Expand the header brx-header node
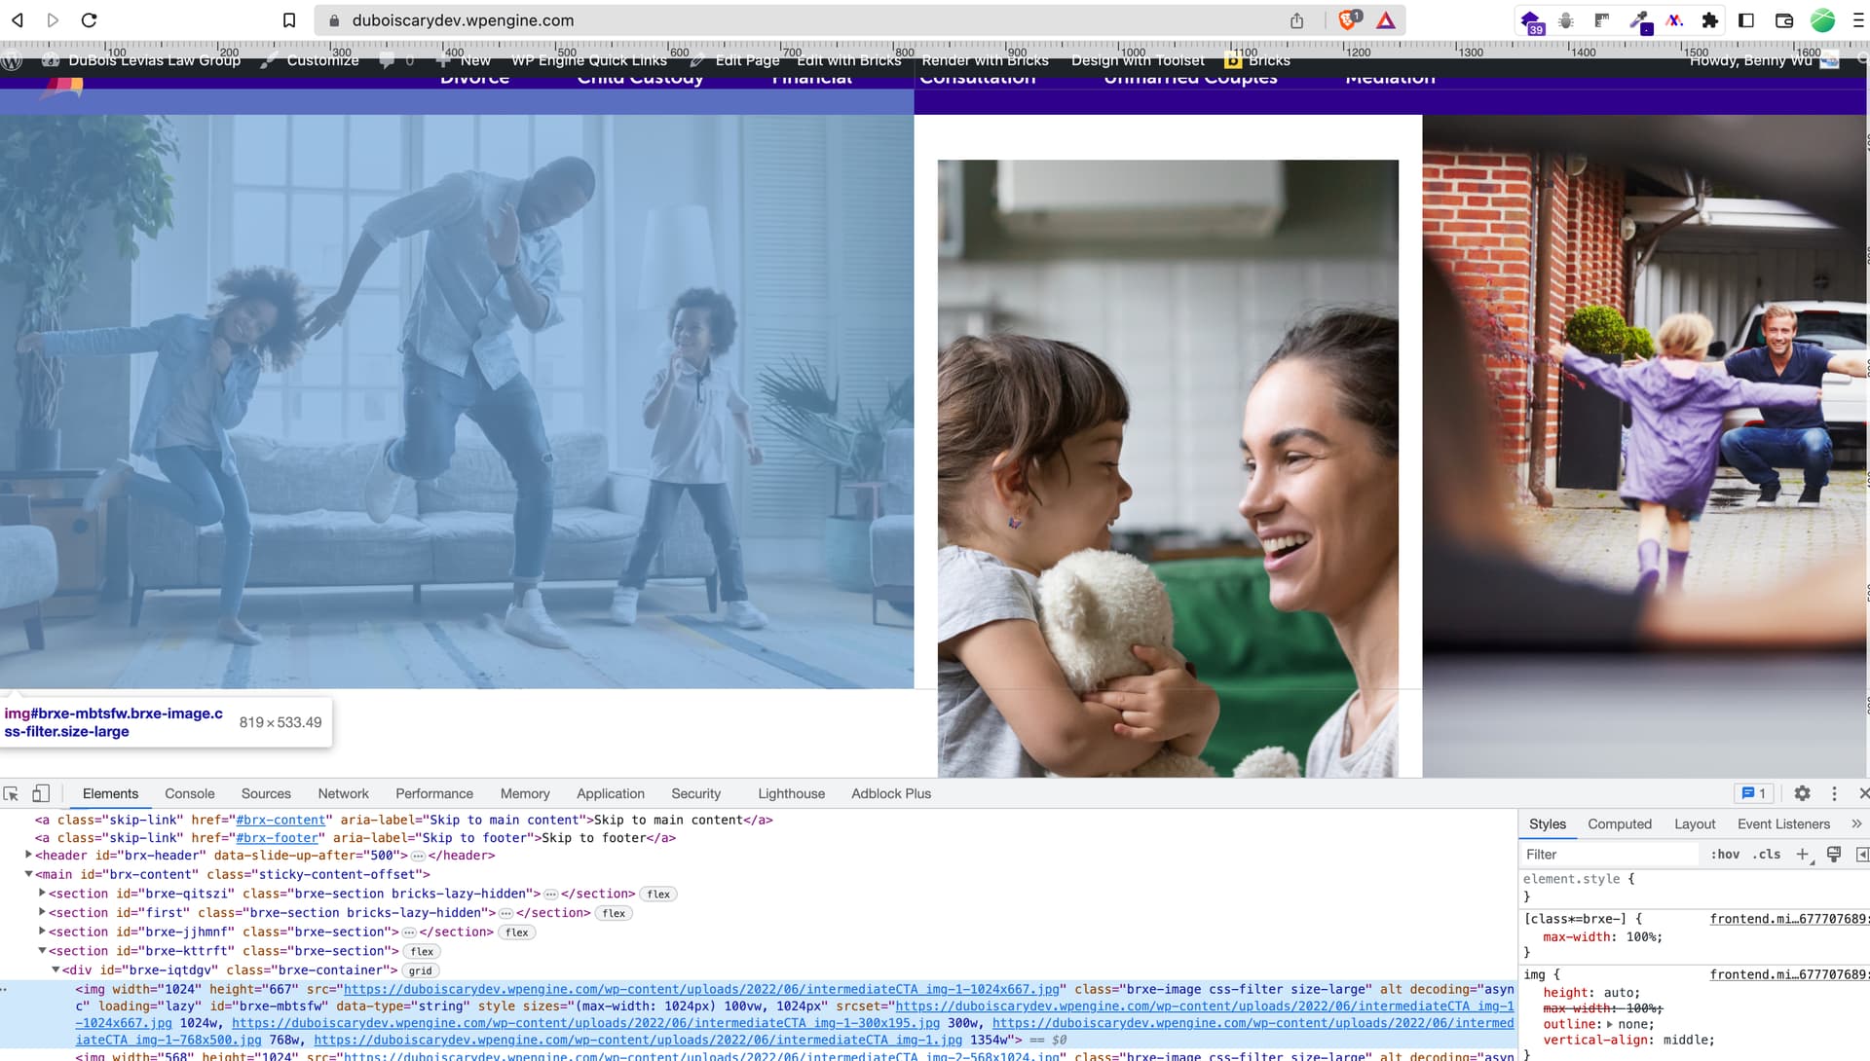This screenshot has height=1061, width=1870. click(x=28, y=855)
